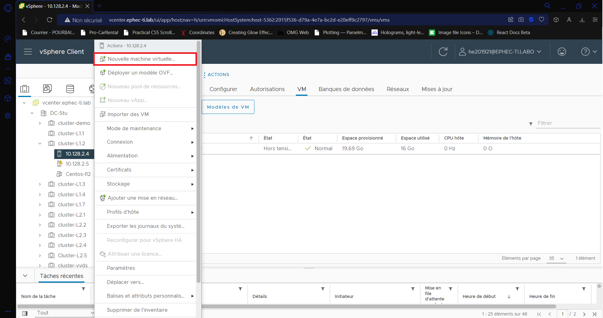This screenshot has width=603, height=318.
Task: Collapse the Tâches récentes panel chevron
Action: tap(25, 276)
